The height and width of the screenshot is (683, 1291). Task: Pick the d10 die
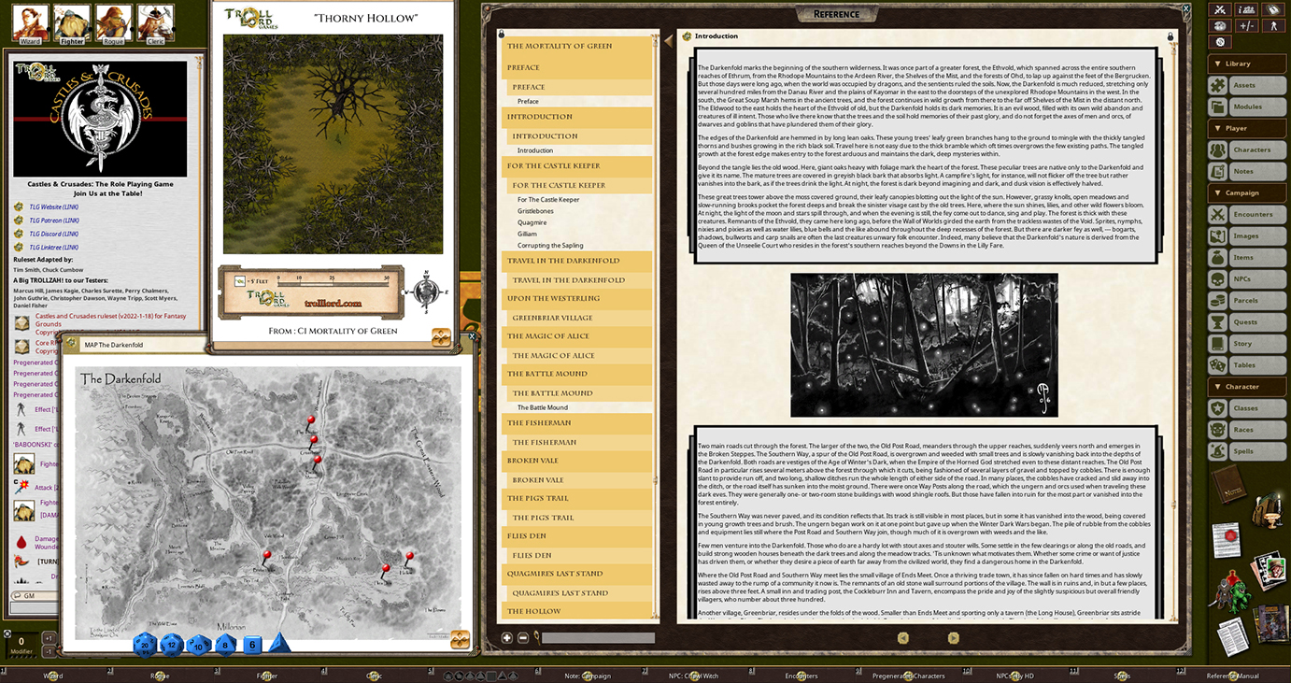click(x=199, y=644)
